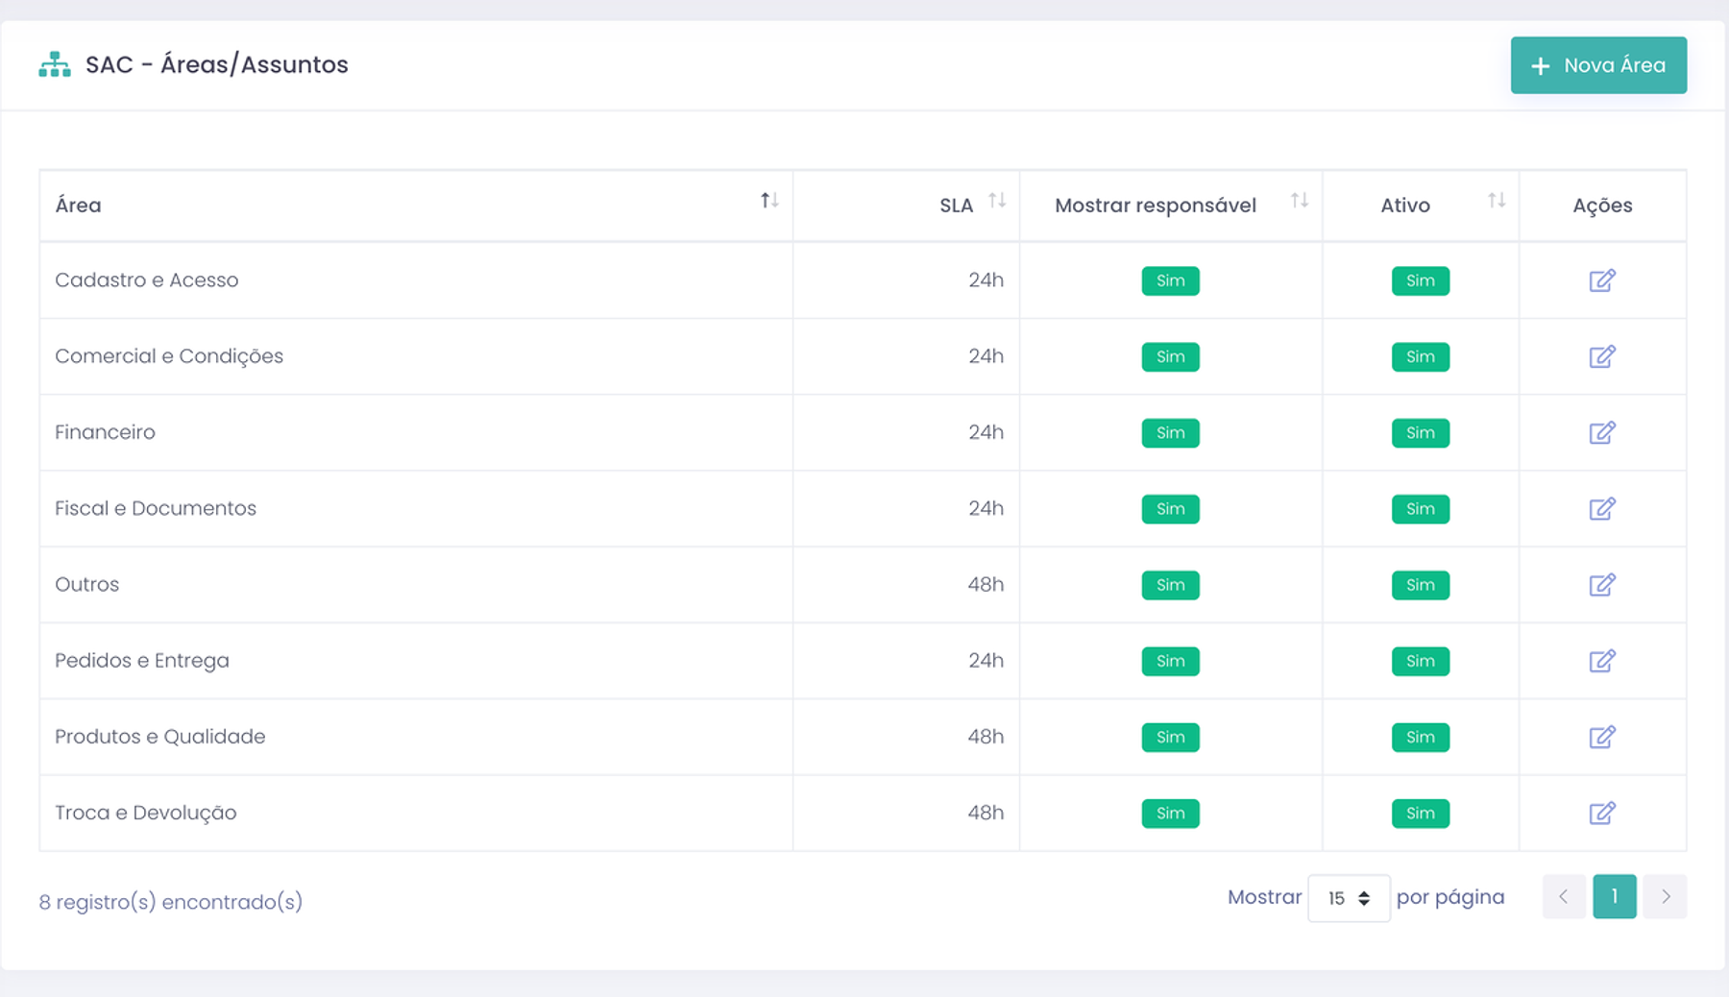Edit the Comercial e Condições area
This screenshot has height=997, width=1729.
coord(1602,356)
